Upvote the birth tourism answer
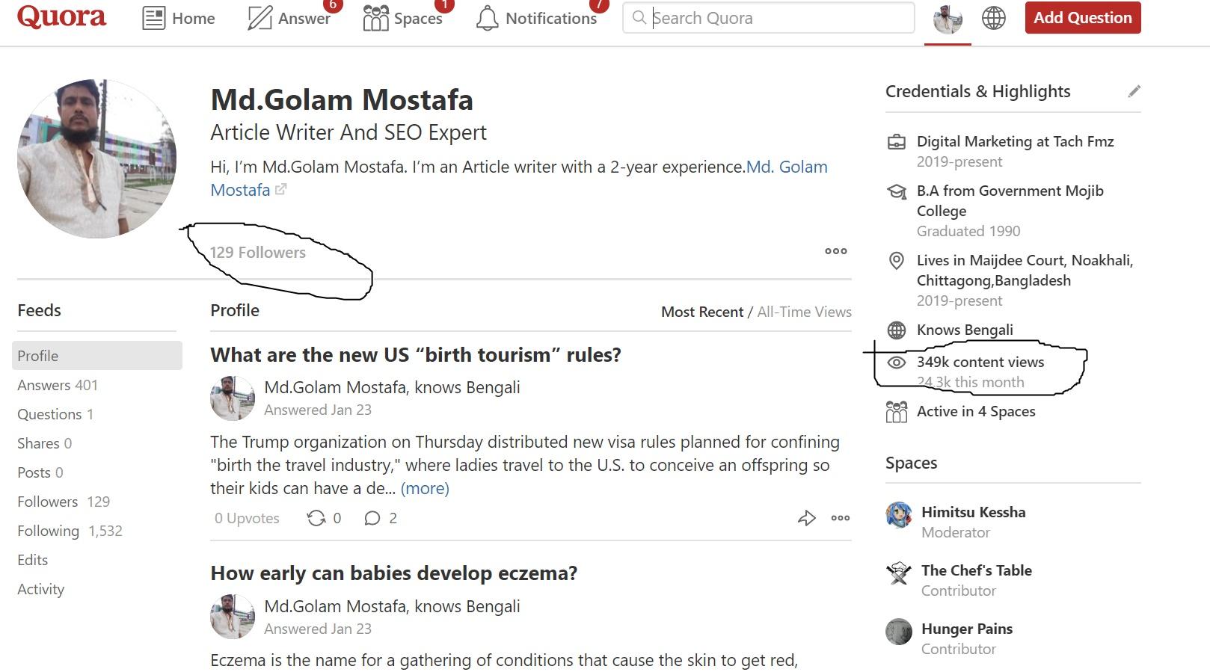Image resolution: width=1210 pixels, height=672 pixels. coord(247,518)
